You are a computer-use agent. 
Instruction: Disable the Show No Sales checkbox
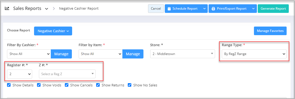[129, 85]
